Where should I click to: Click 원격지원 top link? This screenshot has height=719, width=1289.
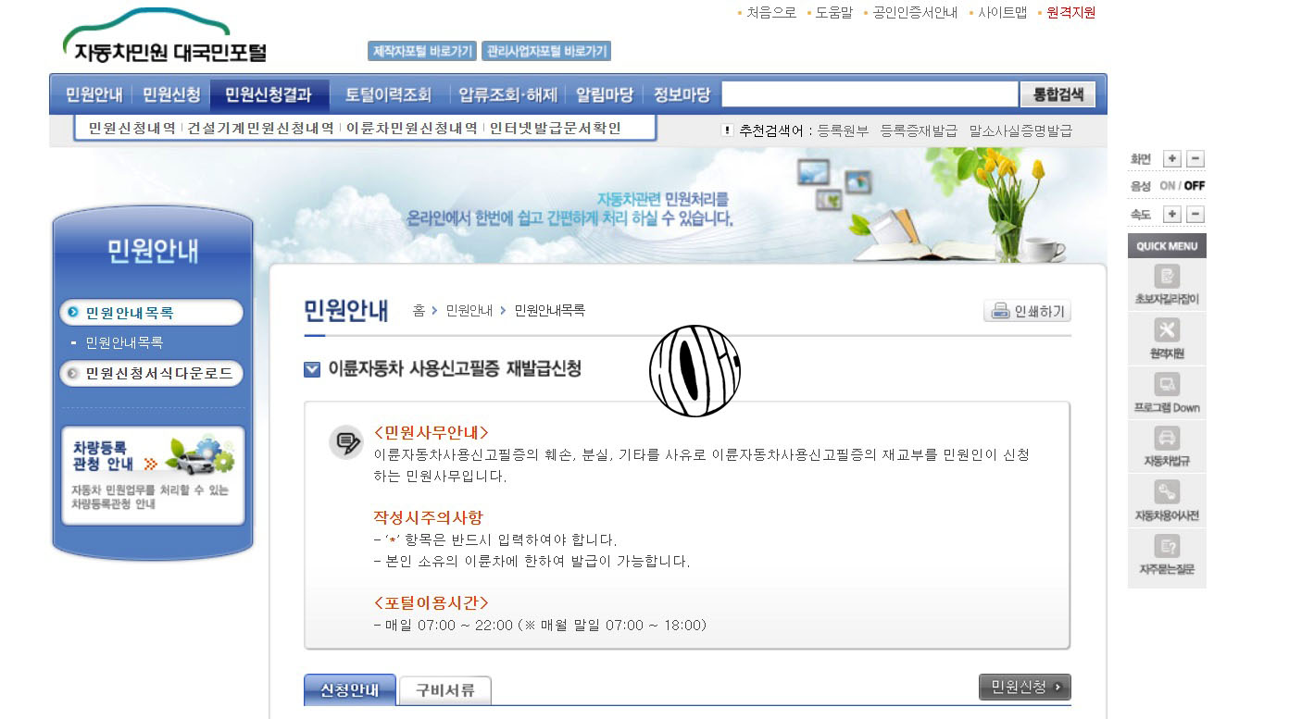click(1070, 12)
